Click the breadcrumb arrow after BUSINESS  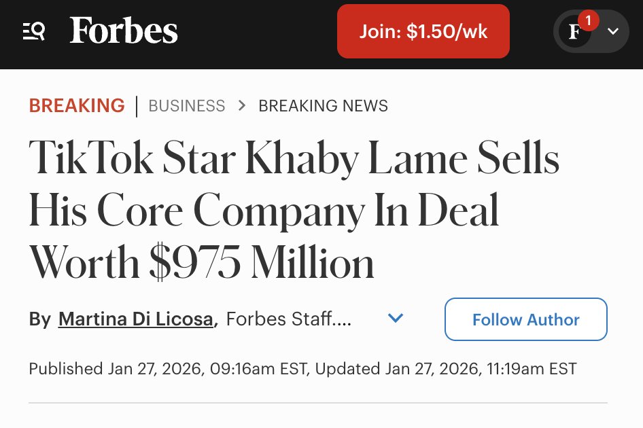pos(242,106)
